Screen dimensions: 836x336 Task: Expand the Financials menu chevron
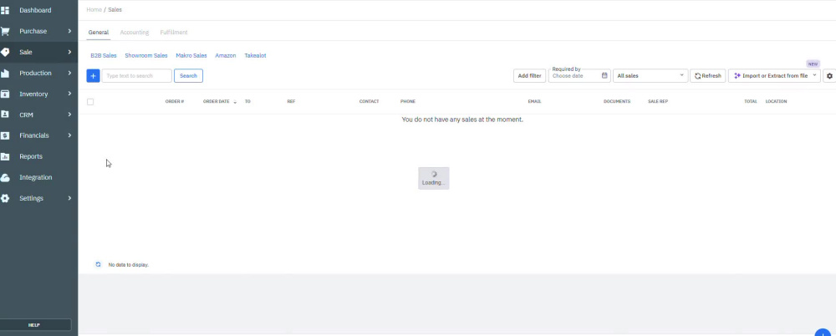click(x=70, y=135)
